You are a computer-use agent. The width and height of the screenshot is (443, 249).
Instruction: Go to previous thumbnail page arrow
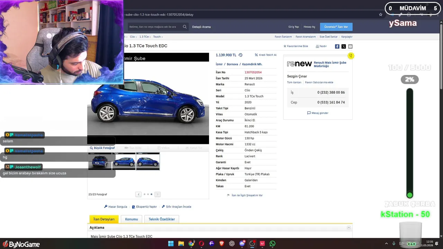138,194
